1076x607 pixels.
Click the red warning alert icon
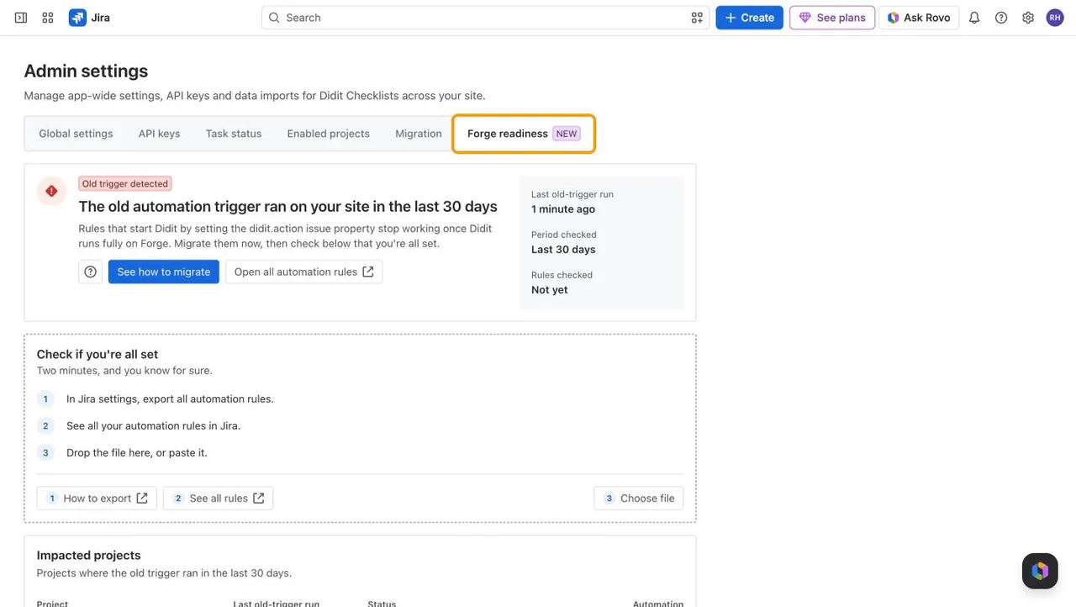click(x=51, y=191)
